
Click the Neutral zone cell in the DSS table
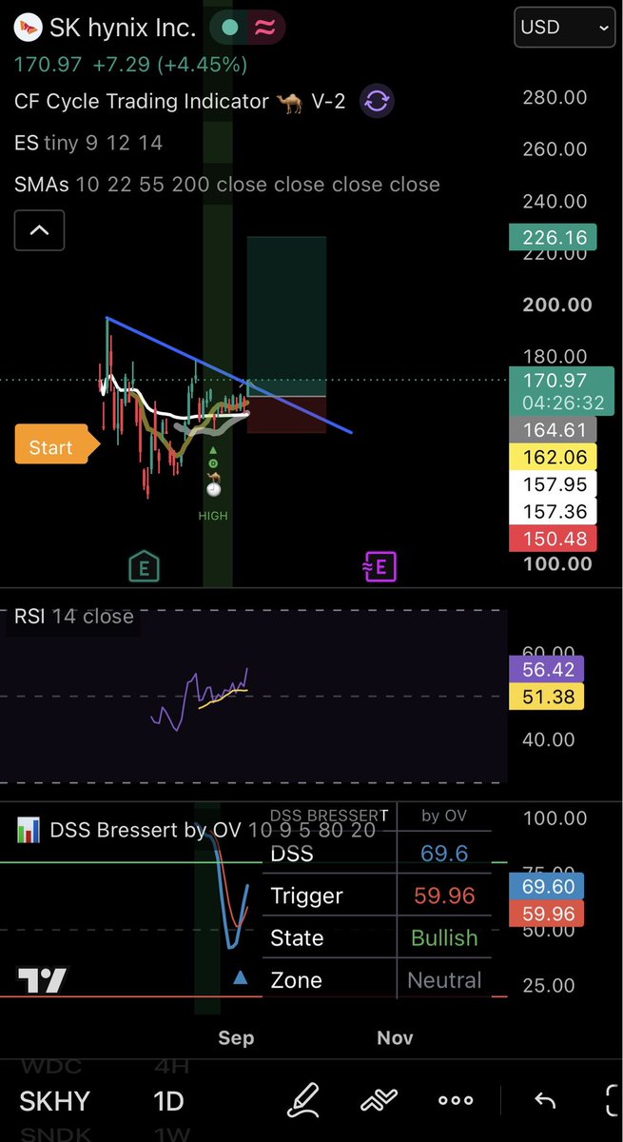pos(444,979)
